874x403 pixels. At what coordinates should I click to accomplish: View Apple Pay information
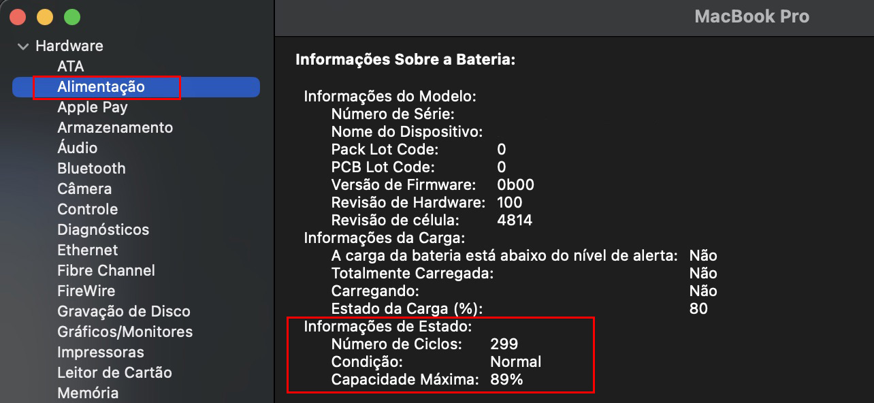[x=92, y=107]
